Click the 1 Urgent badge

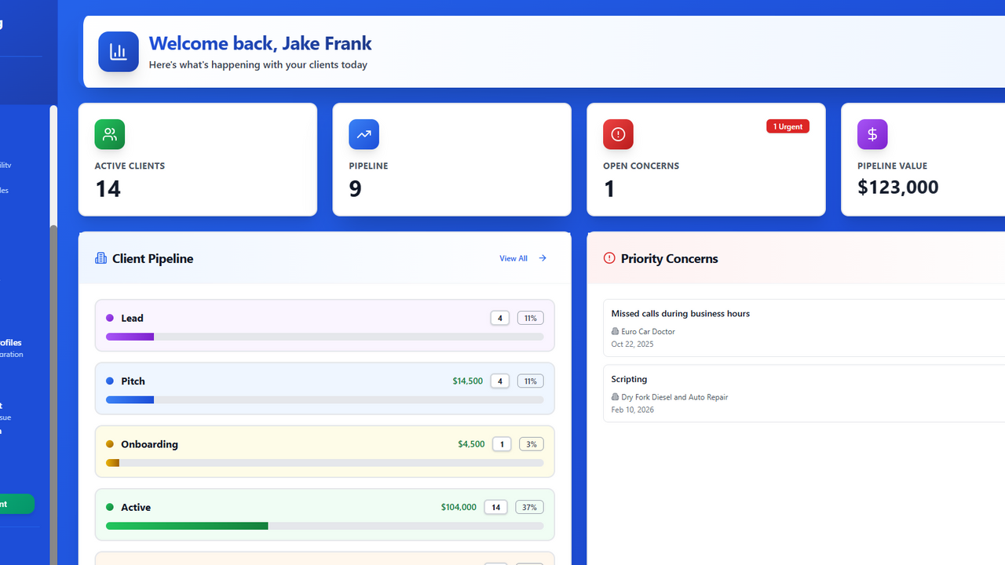[x=788, y=126]
